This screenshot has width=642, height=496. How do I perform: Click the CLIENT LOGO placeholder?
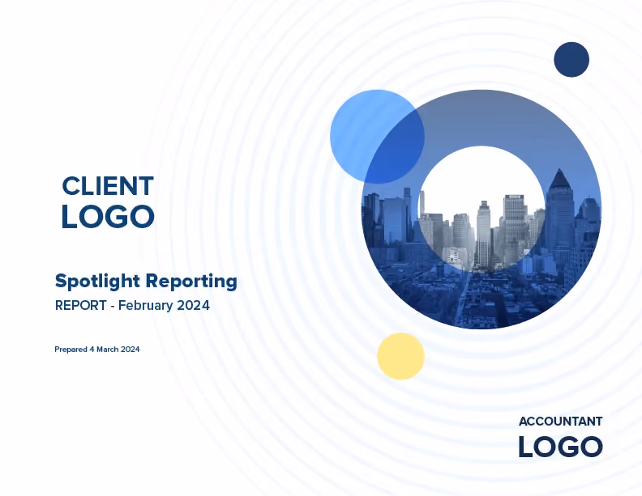108,201
